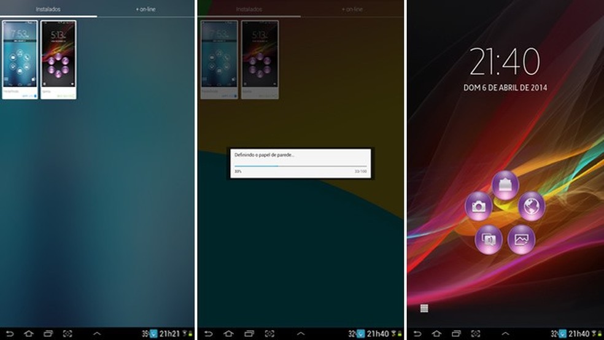Viewport: 604px width, 340px height.
Task: Tap screenshot capture icon on right screen navigation bar
Action: pyautogui.click(x=476, y=333)
